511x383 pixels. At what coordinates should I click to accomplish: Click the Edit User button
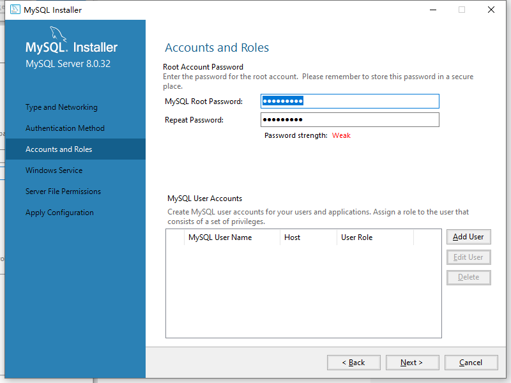[x=469, y=257]
